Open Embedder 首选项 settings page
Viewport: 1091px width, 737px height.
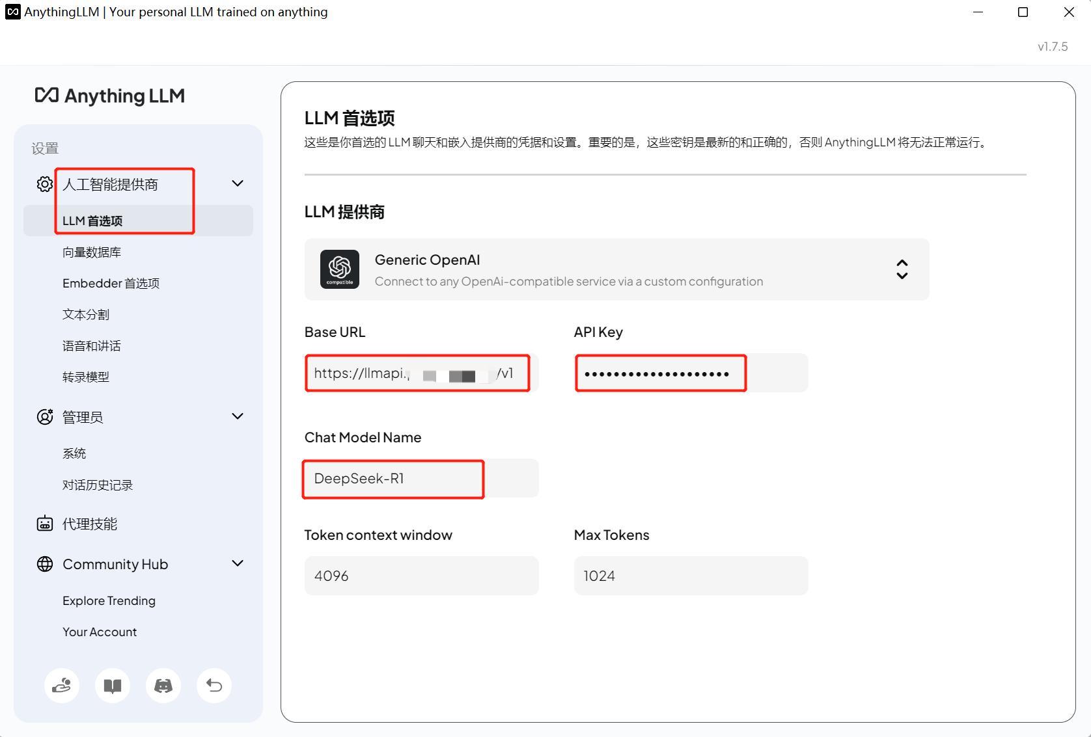111,284
